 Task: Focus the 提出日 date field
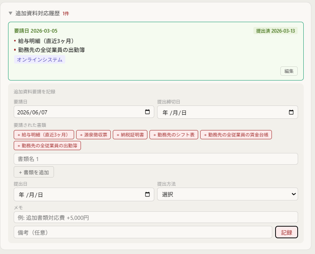84,194
